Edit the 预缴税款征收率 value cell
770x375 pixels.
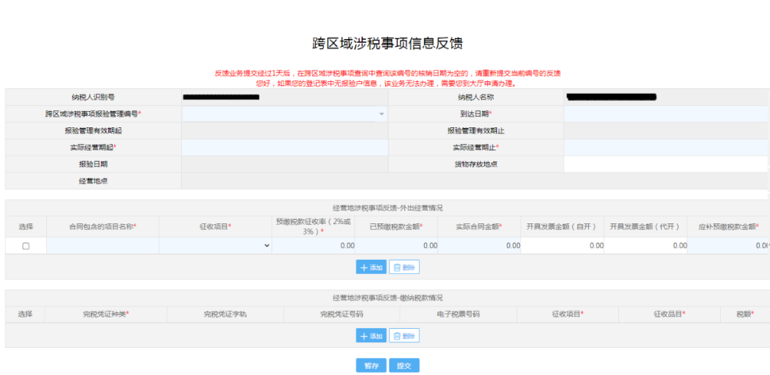pos(313,245)
